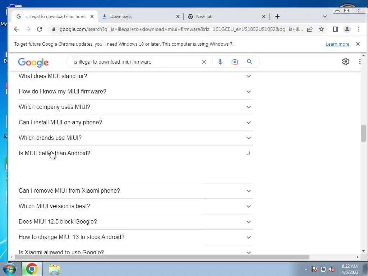Click the scroll right arrow at the bottom
The image size is (368, 276).
click(x=358, y=257)
